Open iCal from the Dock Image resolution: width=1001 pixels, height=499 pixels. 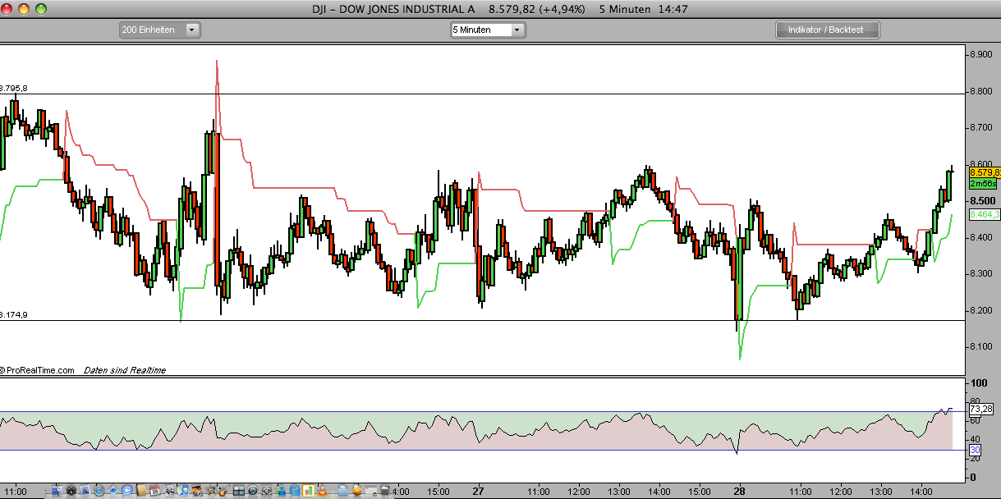pyautogui.click(x=154, y=491)
